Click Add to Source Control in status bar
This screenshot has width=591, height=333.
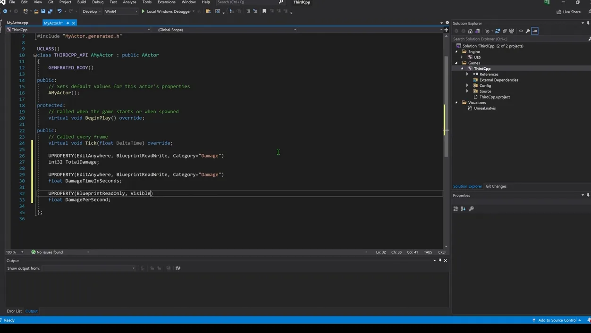click(557, 320)
